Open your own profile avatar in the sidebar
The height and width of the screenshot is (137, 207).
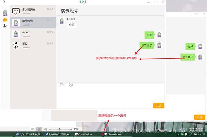(x=5, y=13)
